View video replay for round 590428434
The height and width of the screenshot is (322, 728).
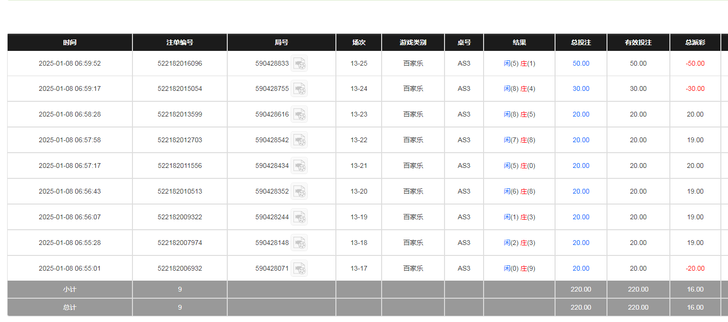click(299, 166)
